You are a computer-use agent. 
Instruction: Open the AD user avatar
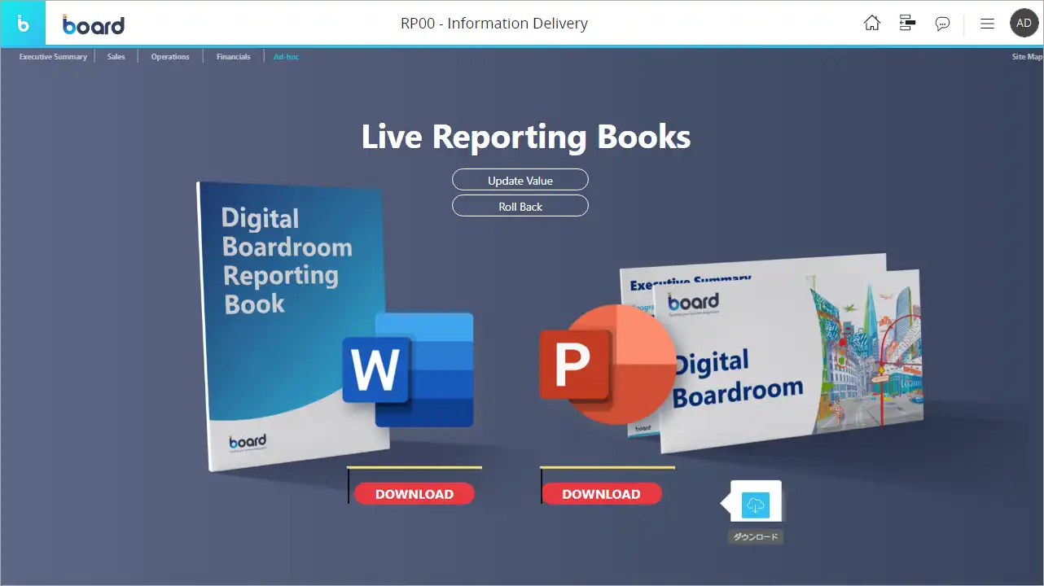point(1024,24)
